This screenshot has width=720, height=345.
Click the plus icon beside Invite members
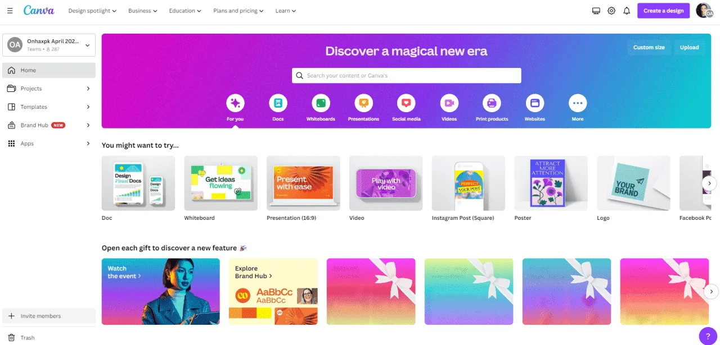(x=11, y=316)
